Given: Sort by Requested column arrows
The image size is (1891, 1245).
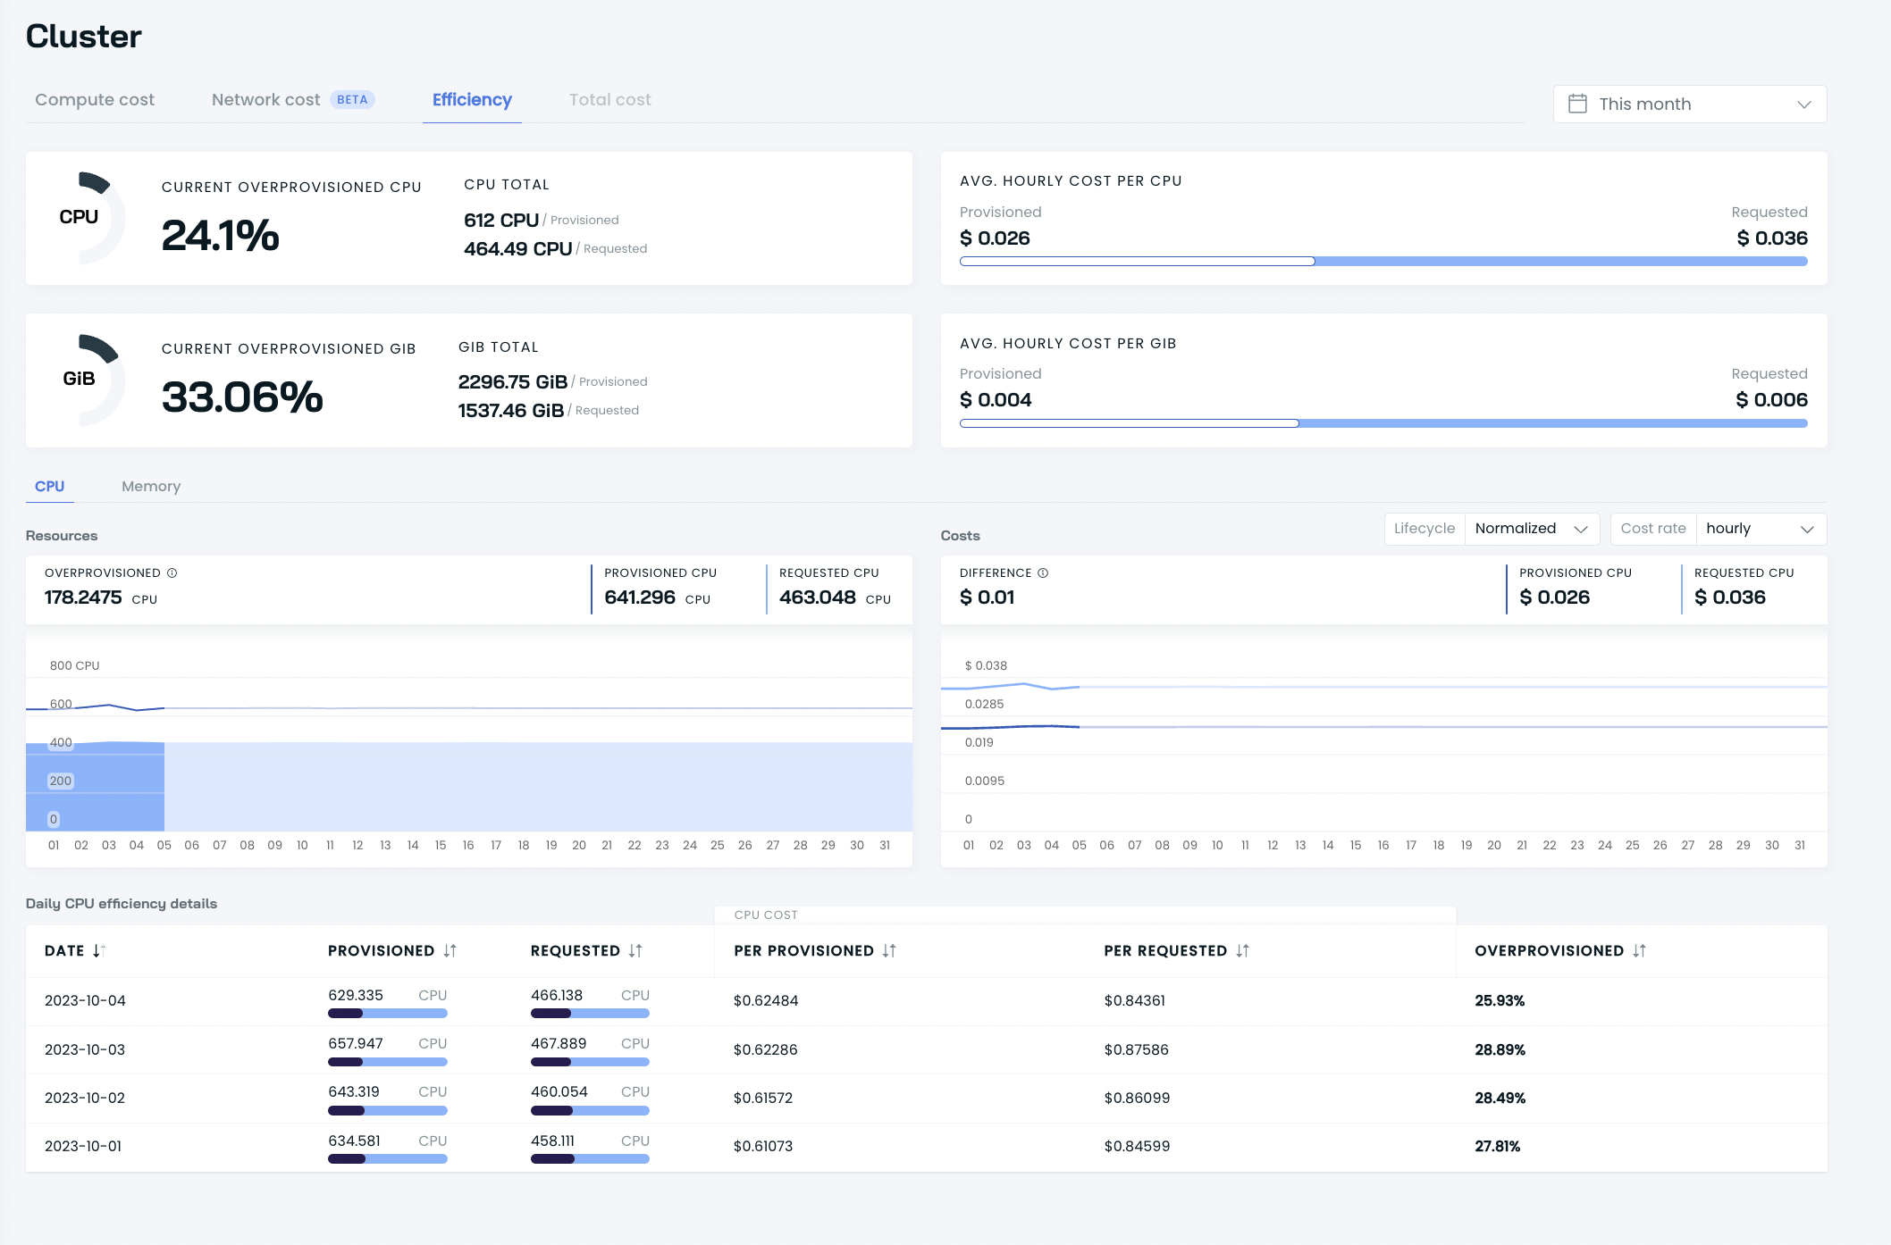Looking at the screenshot, I should (635, 950).
